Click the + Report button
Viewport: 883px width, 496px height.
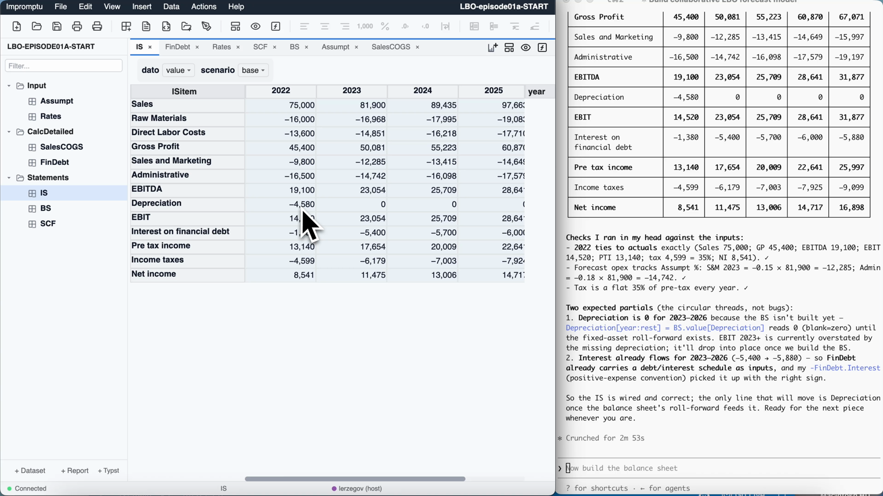point(75,471)
